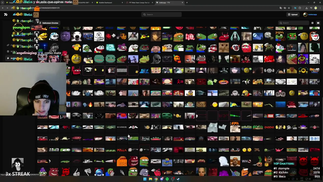Select the strawberry face emote
The width and height of the screenshot is (323, 182).
246,48
